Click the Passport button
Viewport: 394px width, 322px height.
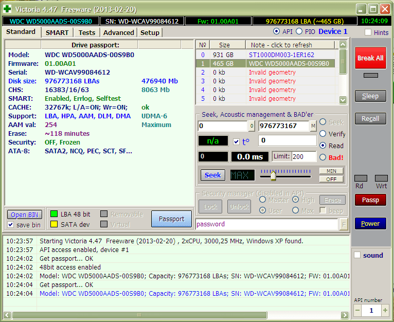(172, 219)
